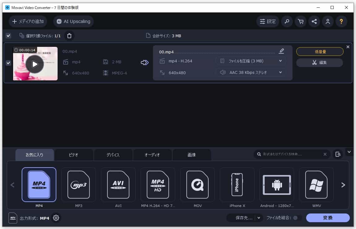This screenshot has height=229, width=356.
Task: Click the share icon in top toolbar
Action: [314, 21]
